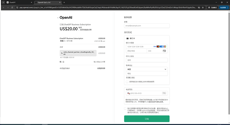This screenshot has width=230, height=125.
Task: Click the back arrow beside OpenAI logo
Action: click(x=58, y=18)
